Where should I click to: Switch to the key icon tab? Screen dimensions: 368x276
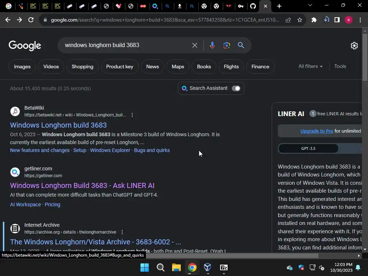pos(240,6)
